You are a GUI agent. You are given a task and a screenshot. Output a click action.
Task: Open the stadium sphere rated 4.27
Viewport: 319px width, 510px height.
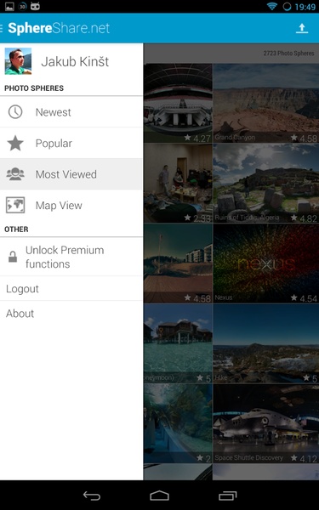(178, 103)
